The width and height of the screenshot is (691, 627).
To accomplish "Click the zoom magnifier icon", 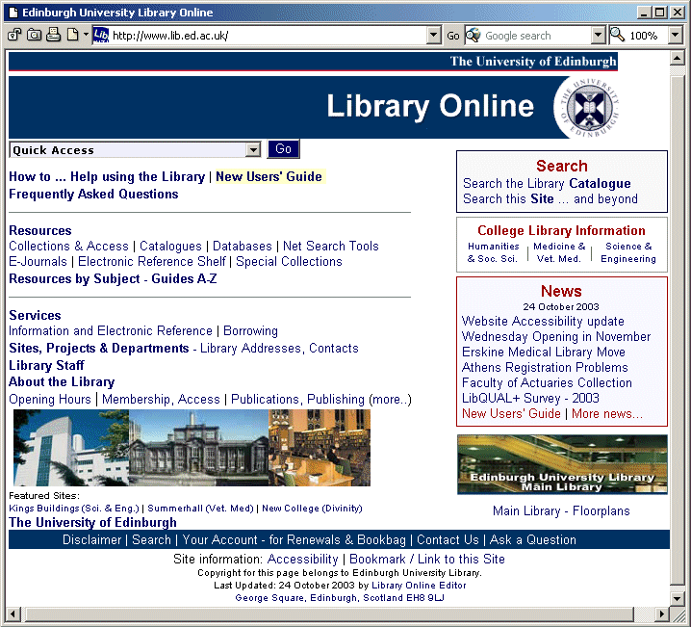I will click(x=618, y=36).
